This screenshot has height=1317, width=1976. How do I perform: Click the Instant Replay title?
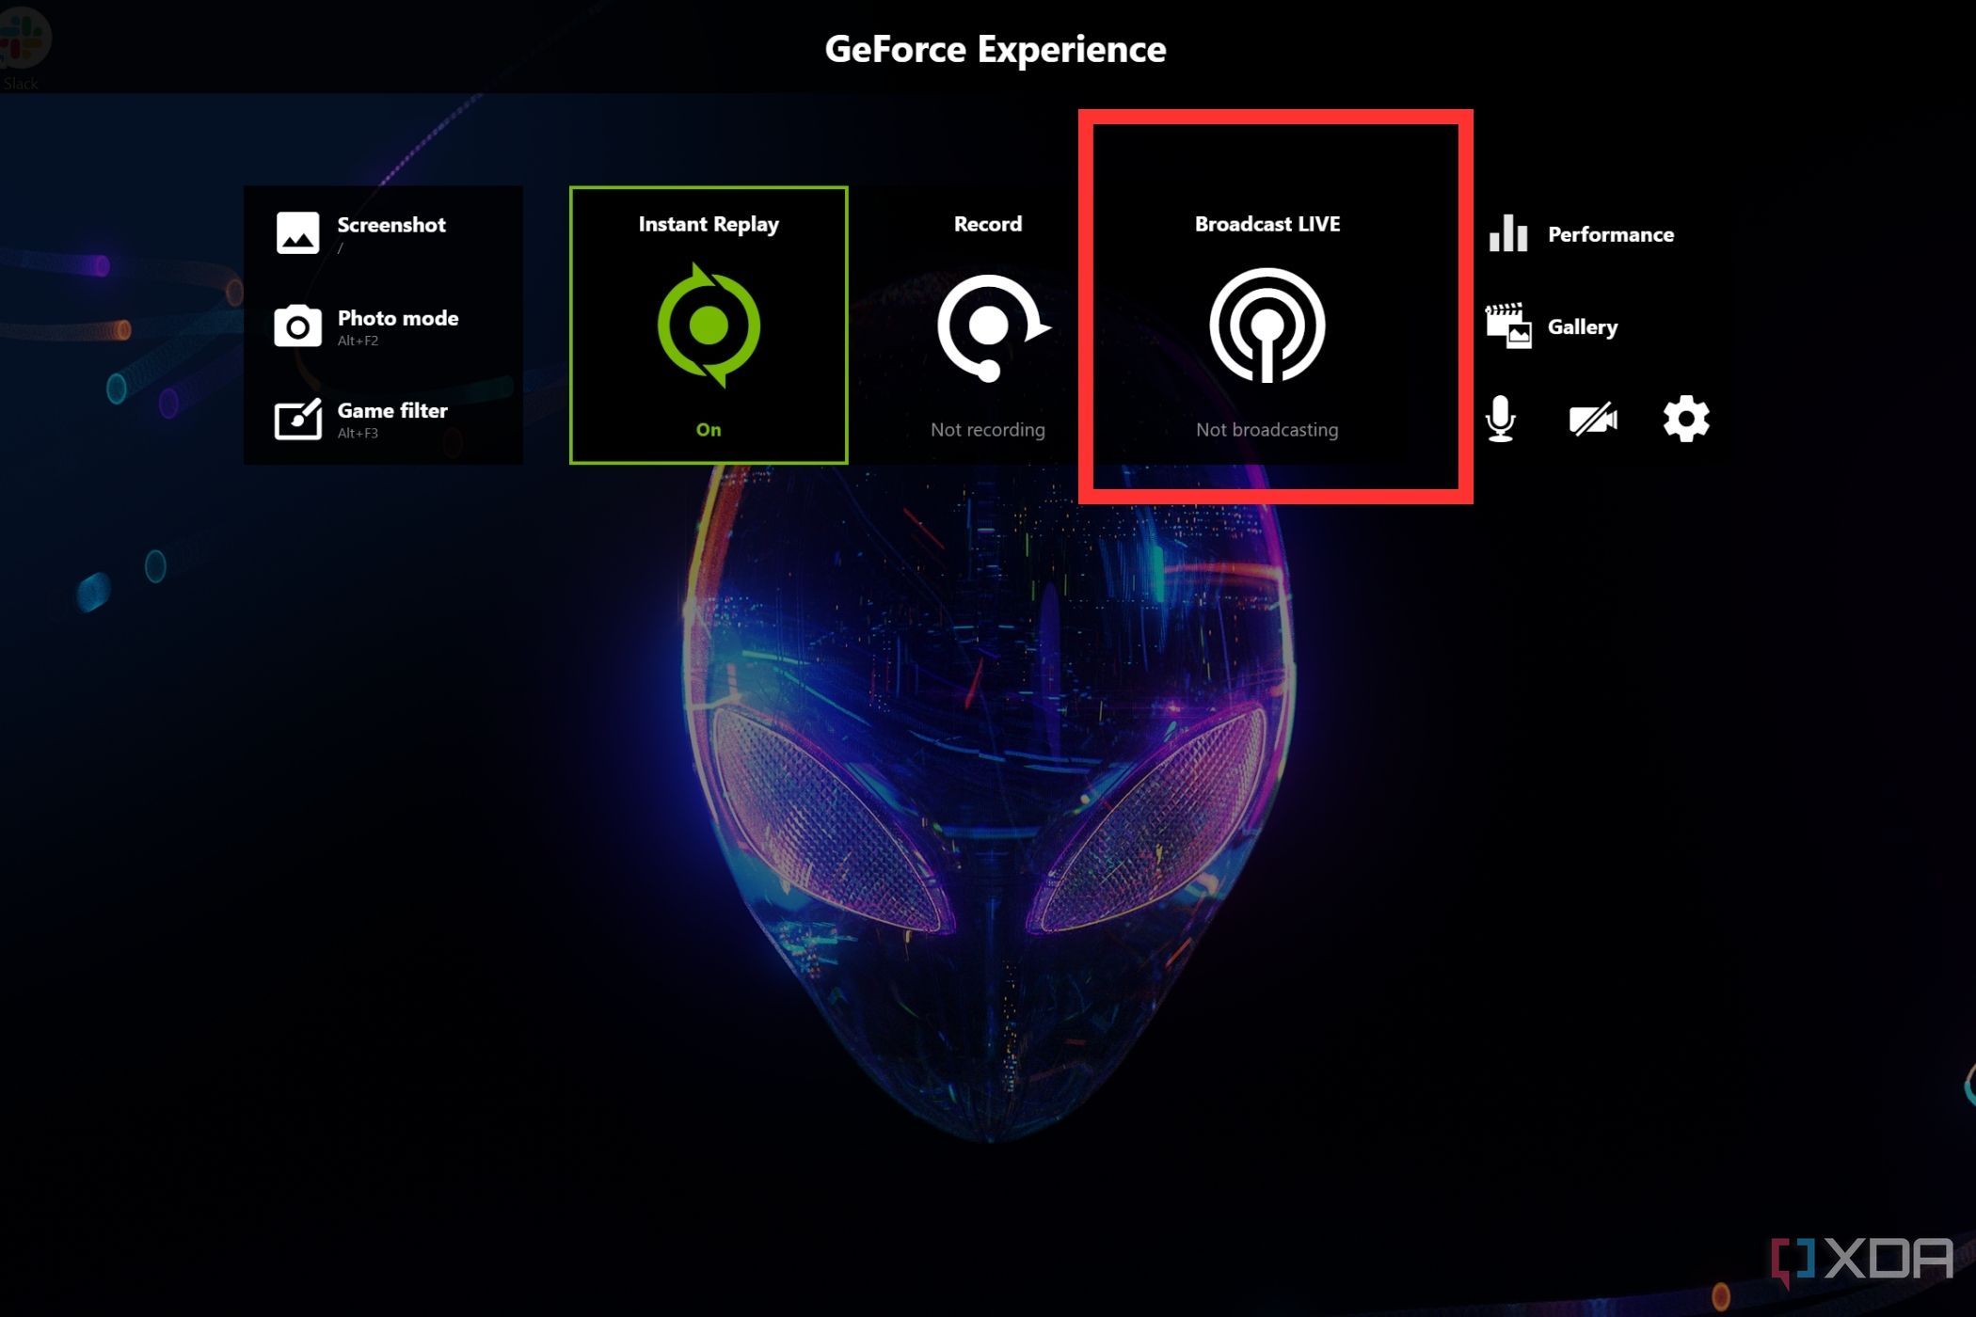[709, 224]
